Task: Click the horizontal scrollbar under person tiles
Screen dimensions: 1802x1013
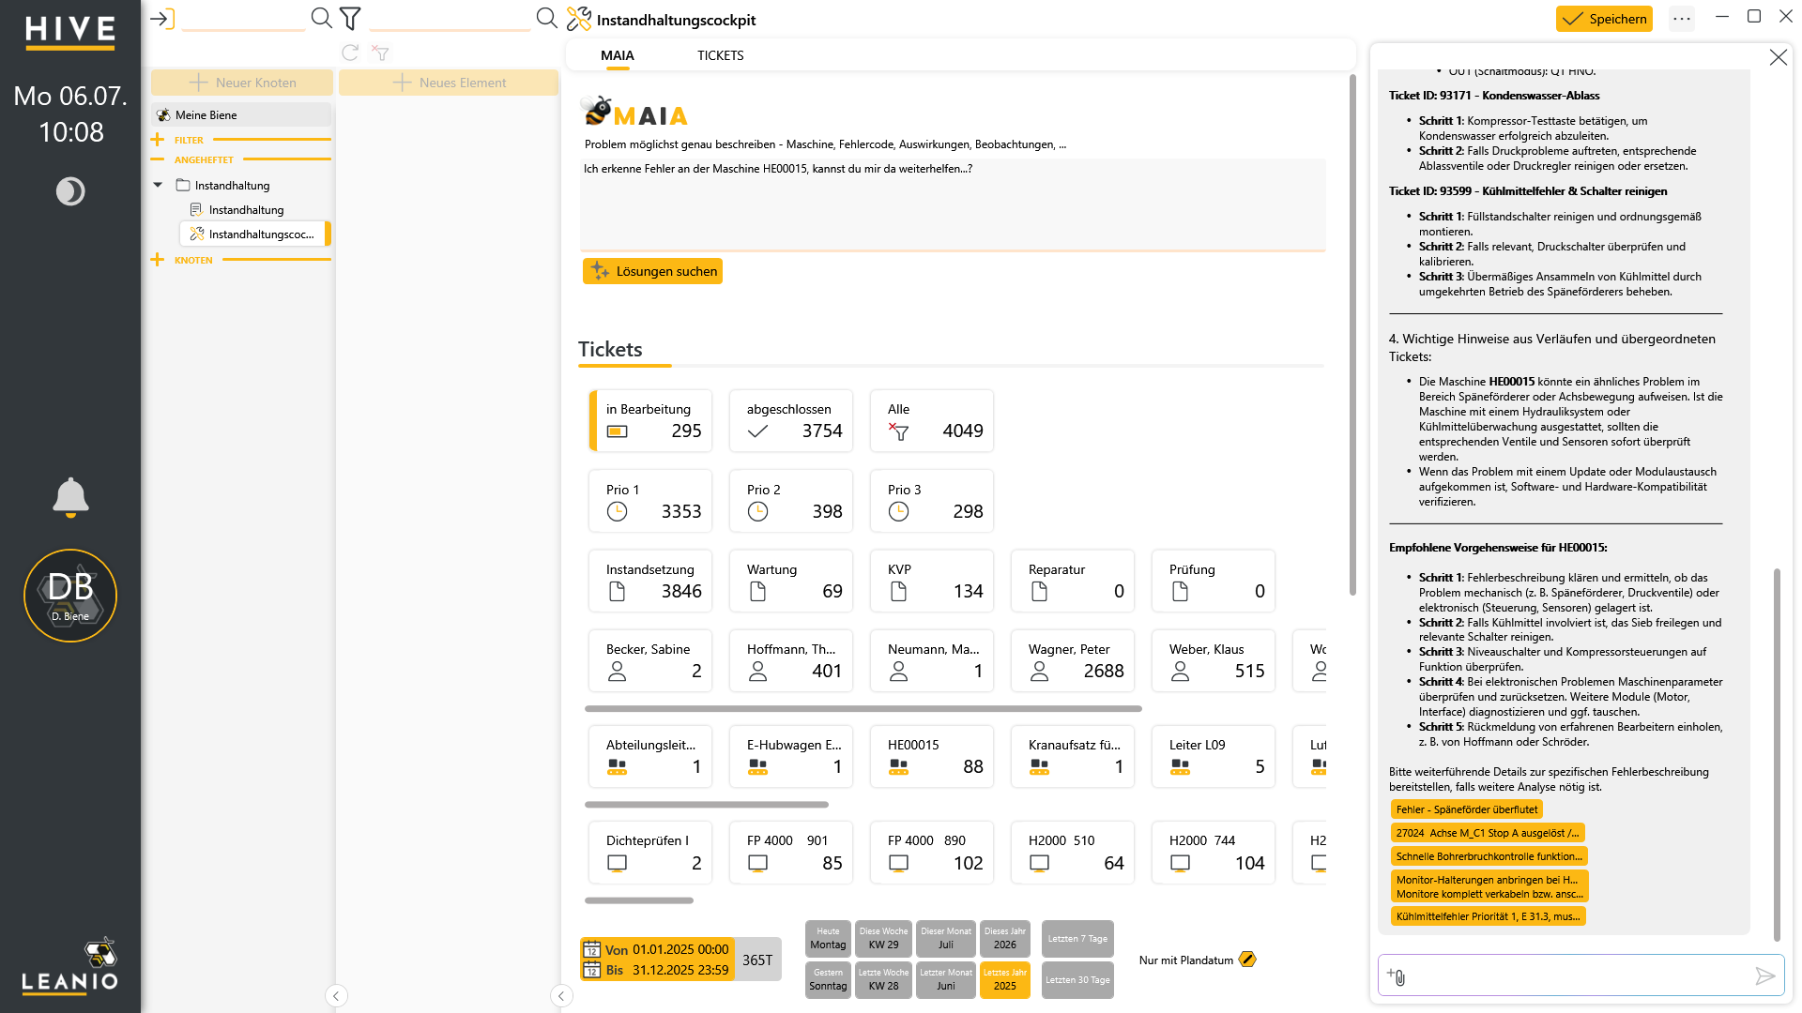Action: 863,709
